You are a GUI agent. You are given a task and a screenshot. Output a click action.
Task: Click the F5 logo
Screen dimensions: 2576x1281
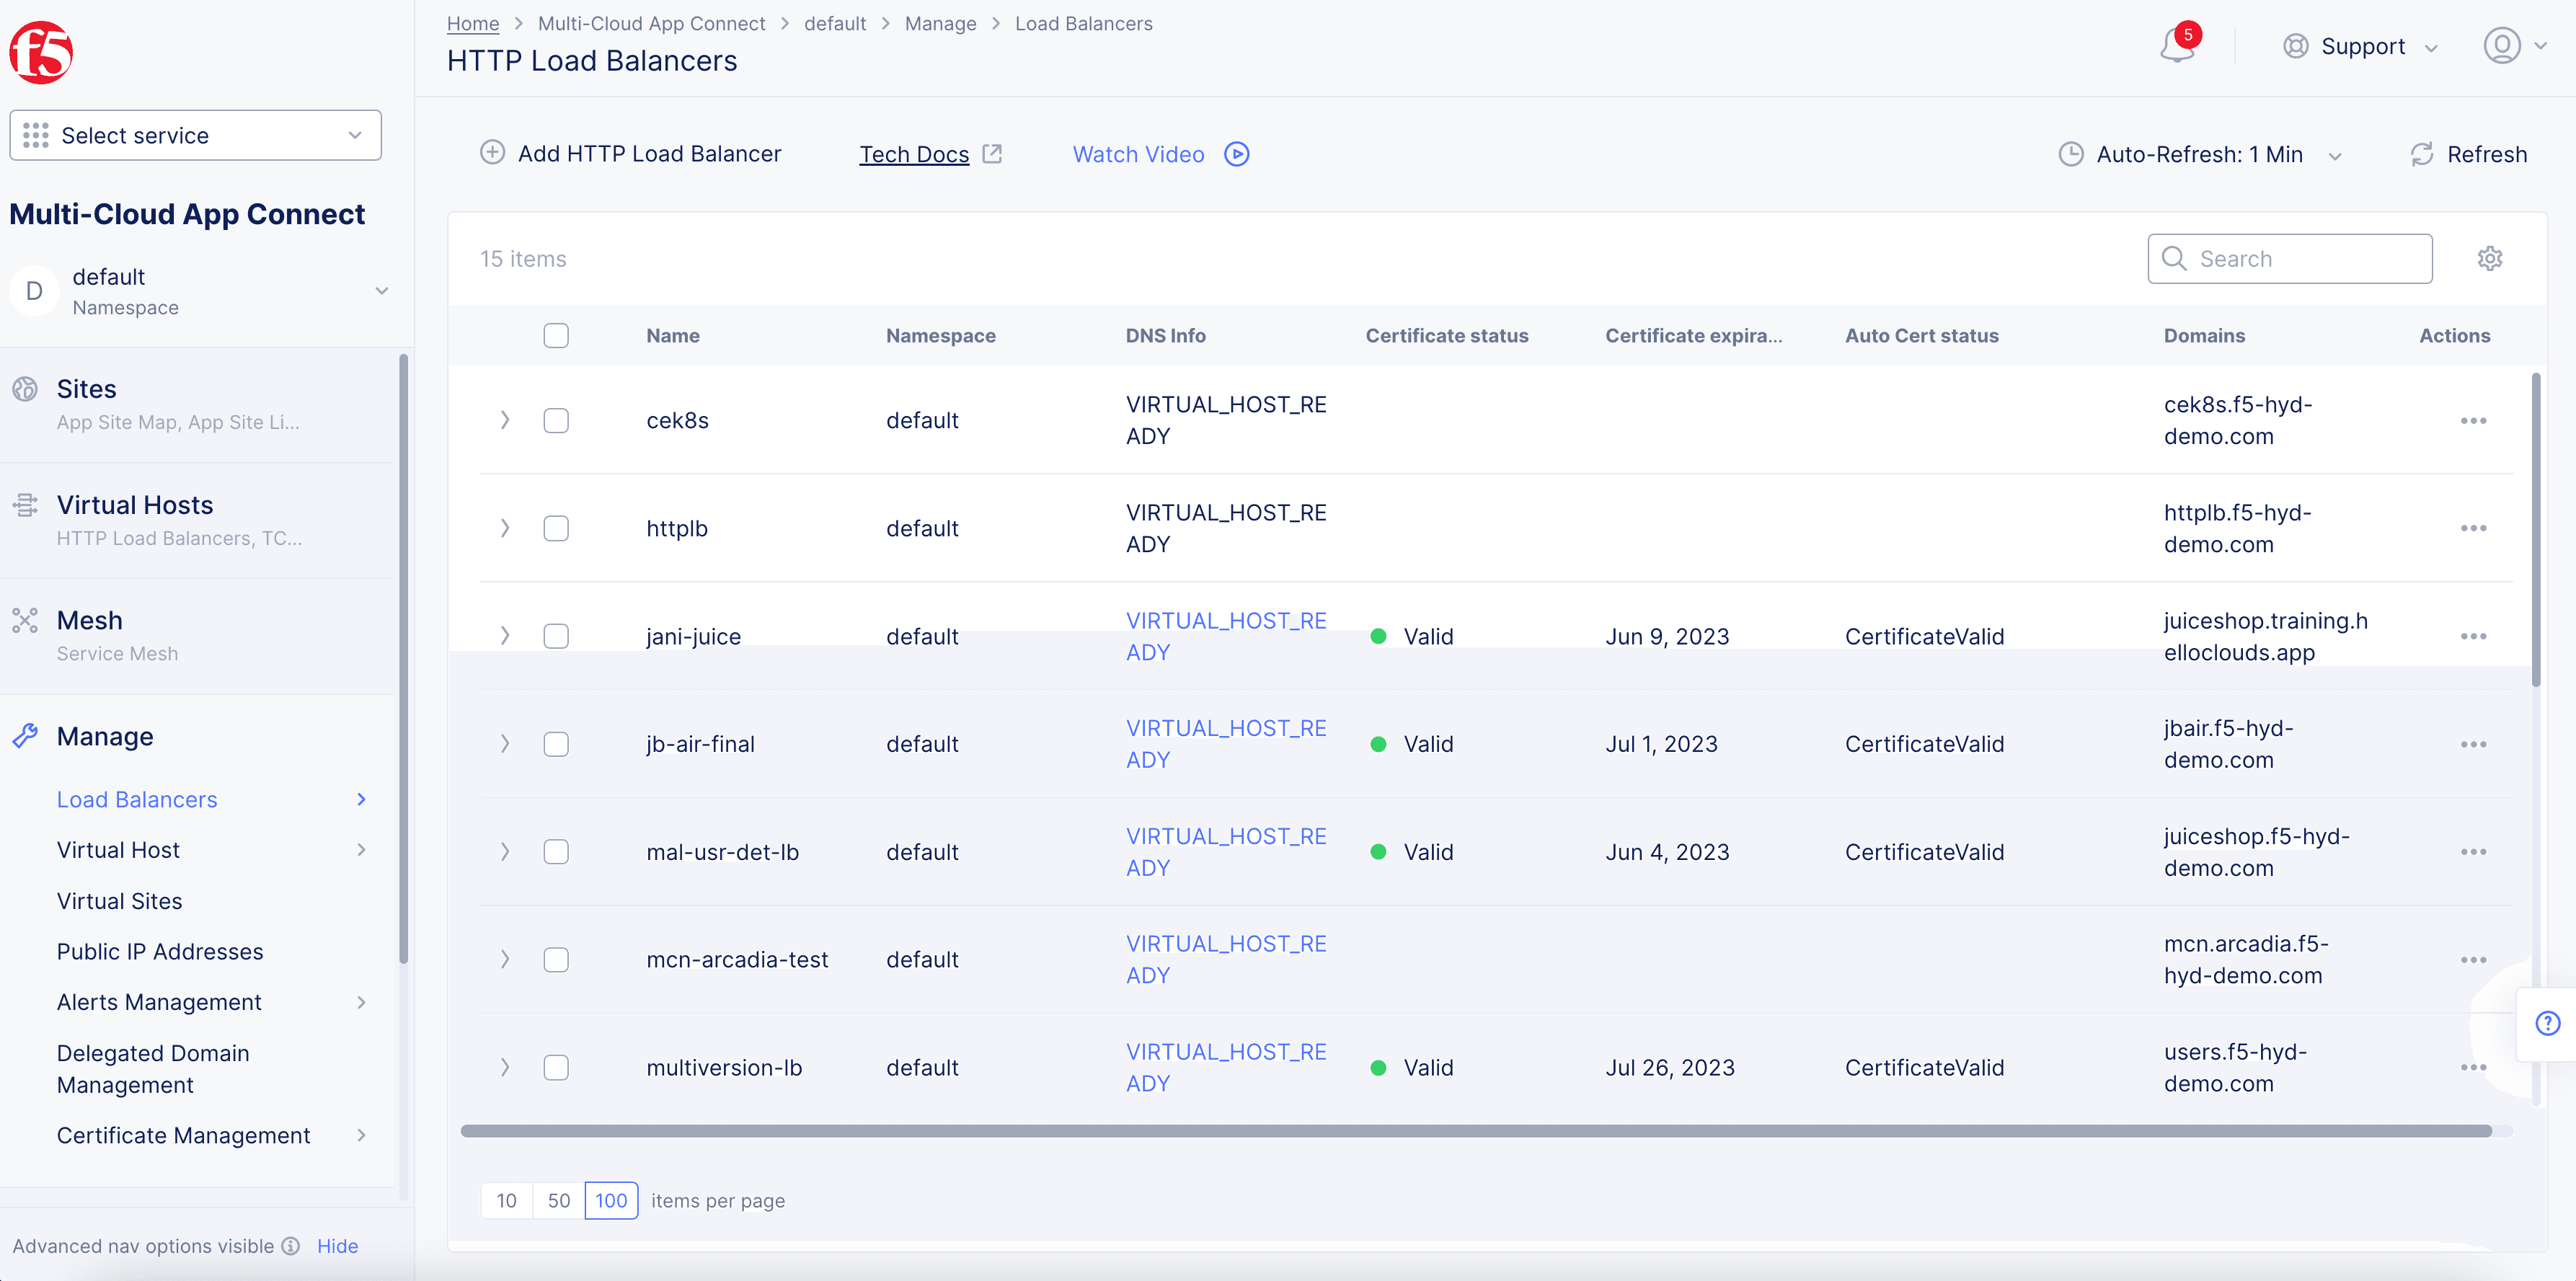[41, 52]
